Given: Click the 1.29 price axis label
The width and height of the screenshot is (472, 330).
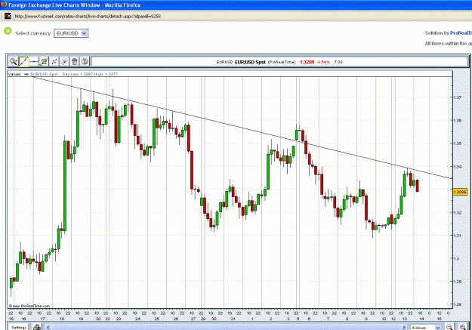Looking at the screenshot, I should click(458, 281).
